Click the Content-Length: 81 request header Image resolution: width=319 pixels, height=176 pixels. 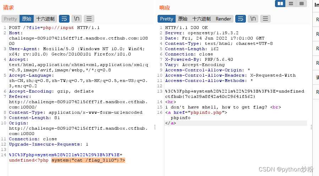point(34,118)
